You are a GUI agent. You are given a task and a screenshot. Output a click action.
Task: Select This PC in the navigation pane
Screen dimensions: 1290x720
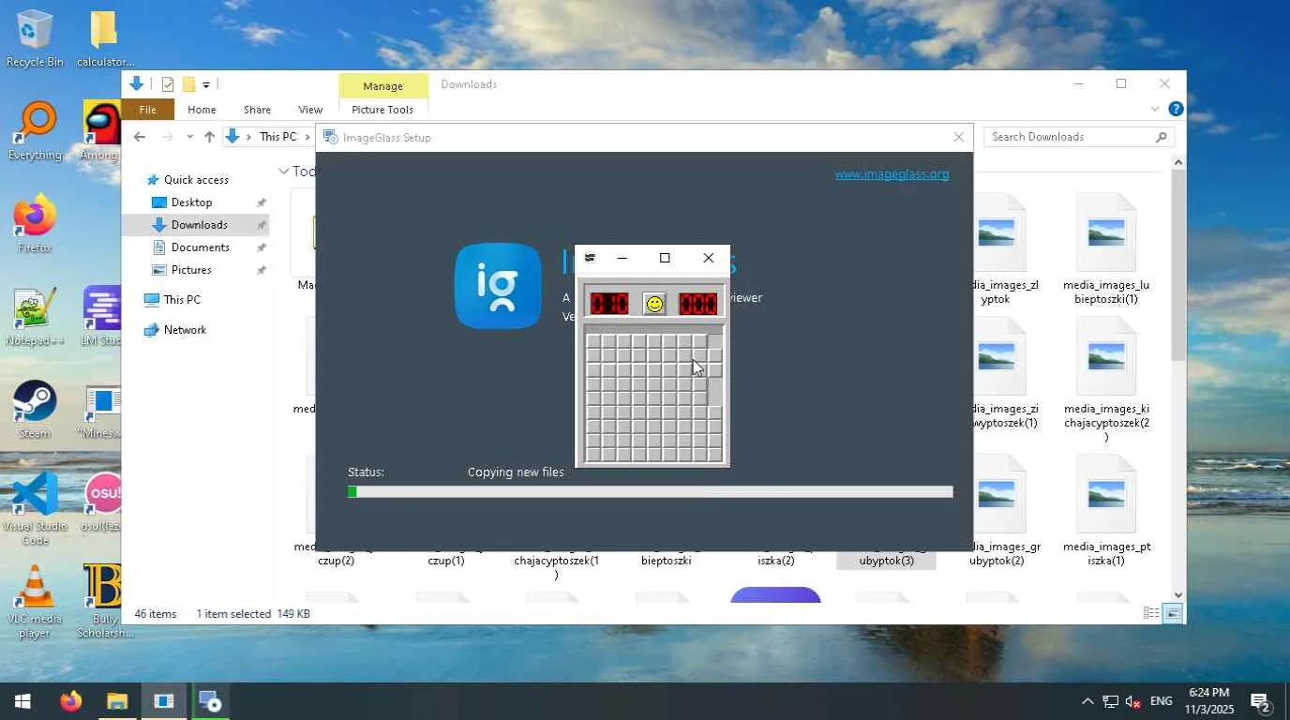pos(181,300)
